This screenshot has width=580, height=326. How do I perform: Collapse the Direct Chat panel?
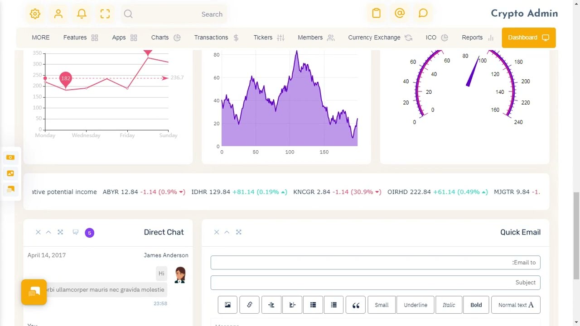pos(48,232)
